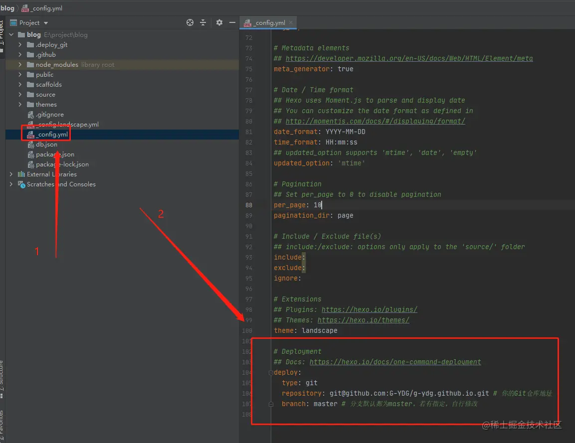This screenshot has width=575, height=443.
Task: Select _config.landscape.yml file
Action: point(67,124)
